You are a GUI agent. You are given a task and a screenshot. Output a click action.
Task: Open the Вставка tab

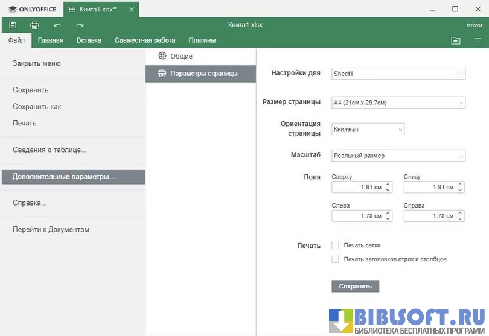[x=89, y=40]
